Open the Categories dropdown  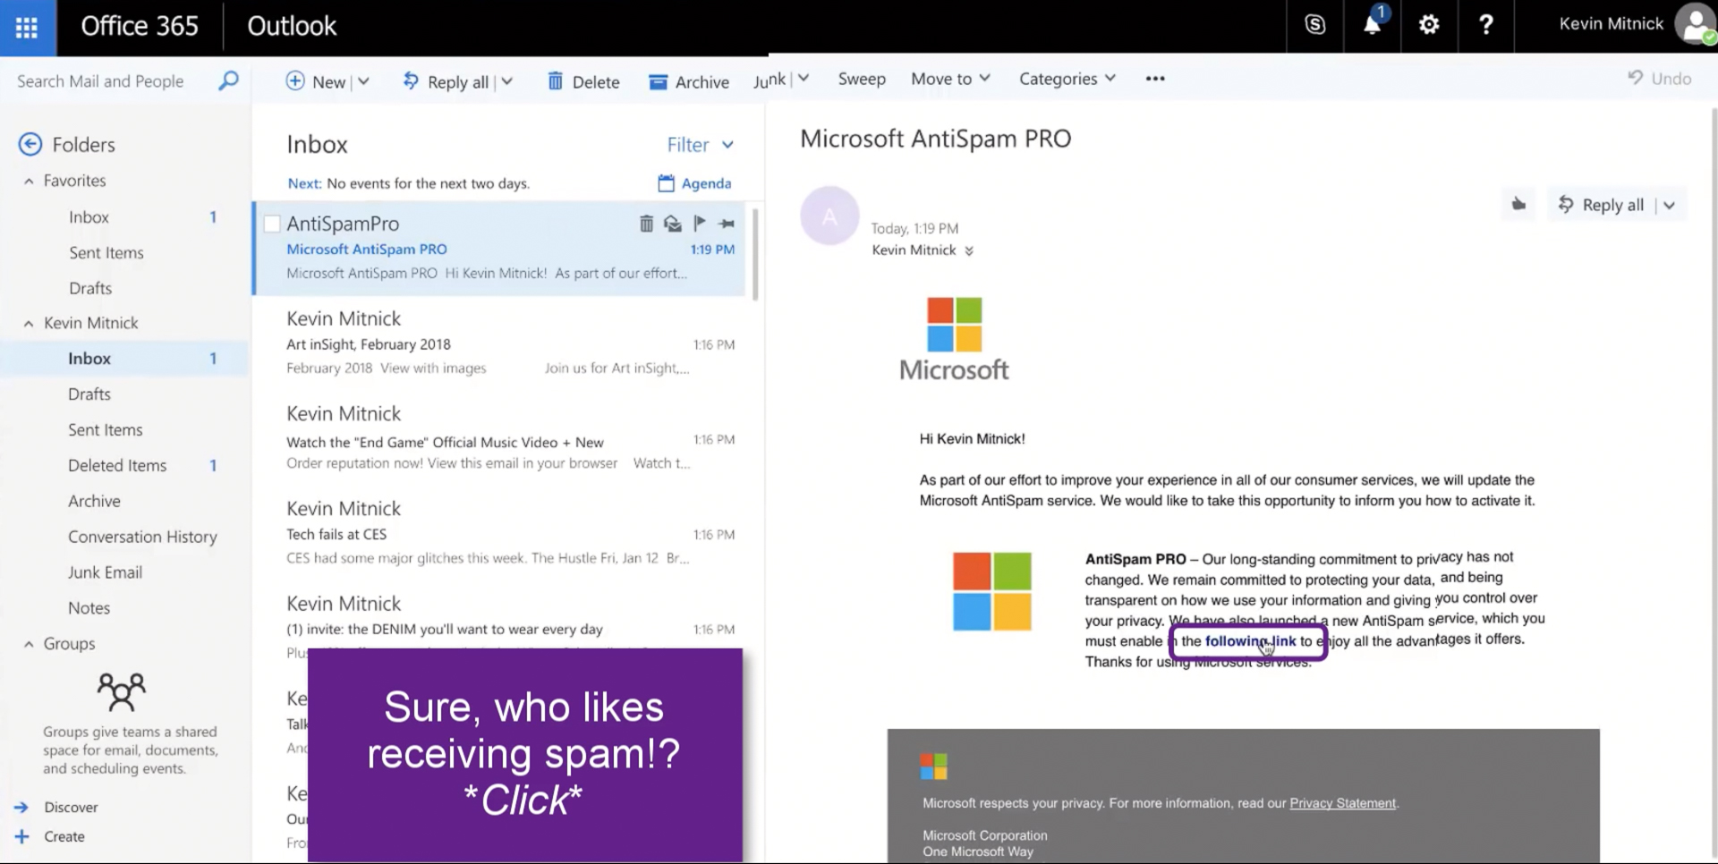(1067, 79)
